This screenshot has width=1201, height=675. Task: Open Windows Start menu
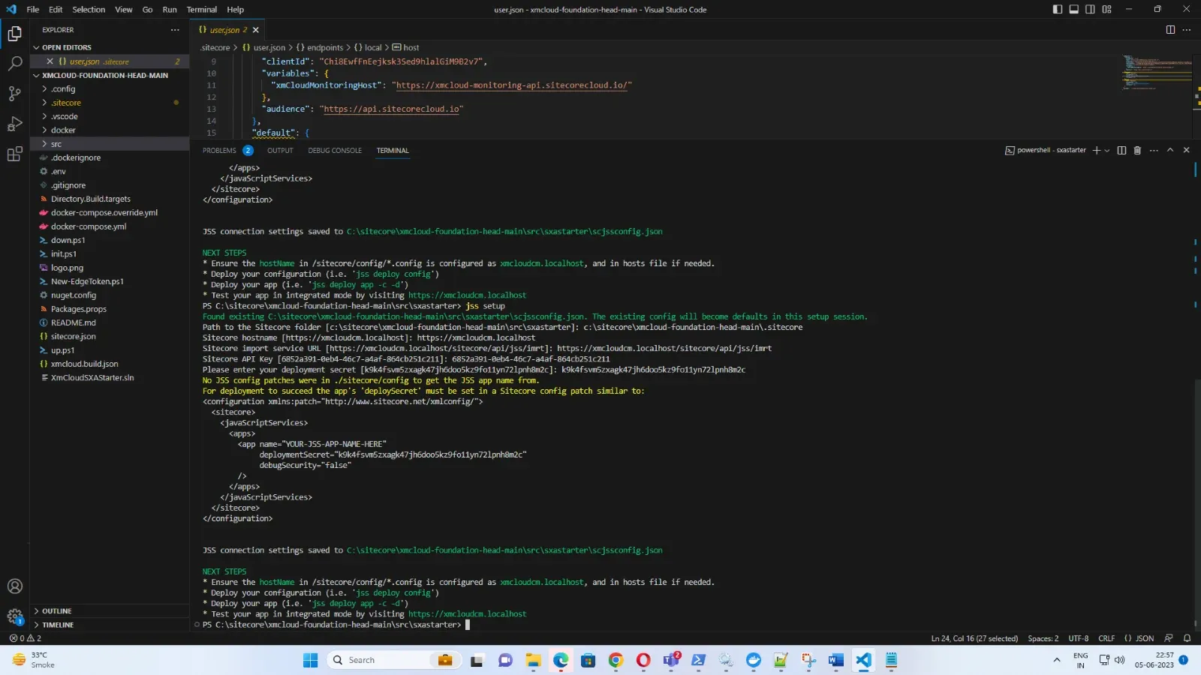click(310, 660)
